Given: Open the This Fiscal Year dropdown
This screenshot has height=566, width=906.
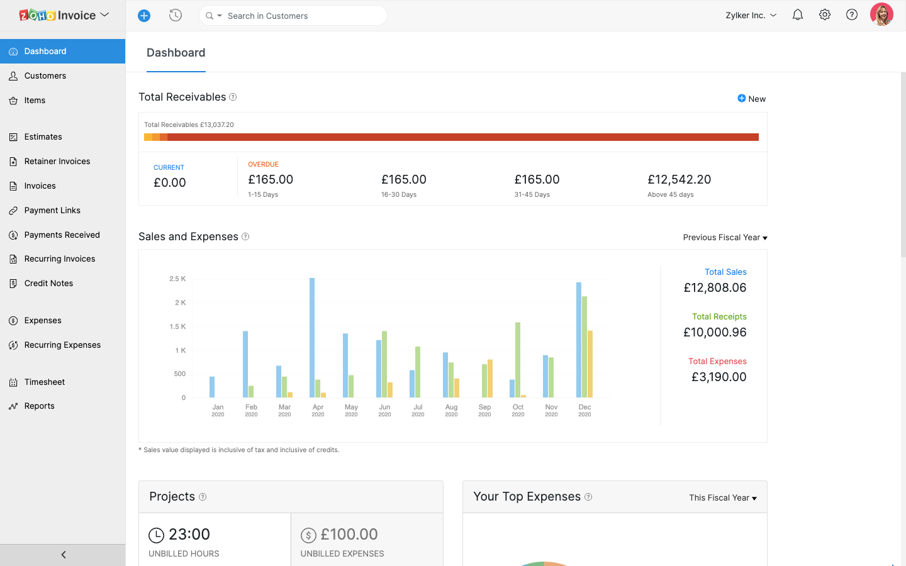Looking at the screenshot, I should pyautogui.click(x=722, y=497).
